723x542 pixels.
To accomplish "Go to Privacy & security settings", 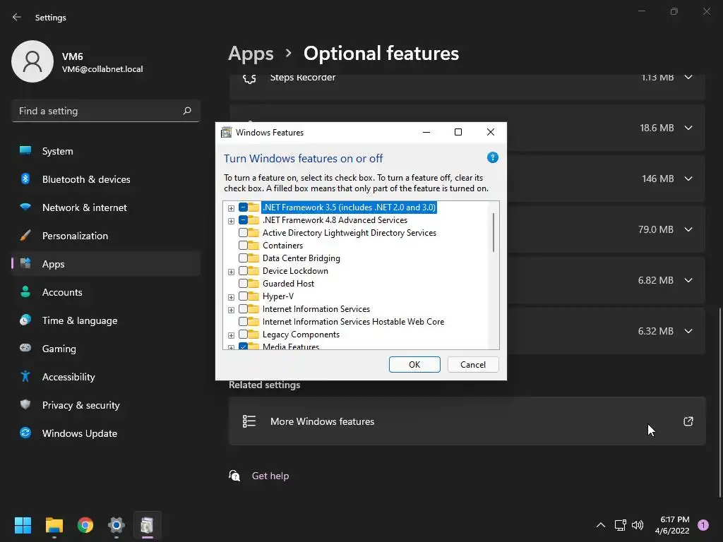I will click(80, 405).
